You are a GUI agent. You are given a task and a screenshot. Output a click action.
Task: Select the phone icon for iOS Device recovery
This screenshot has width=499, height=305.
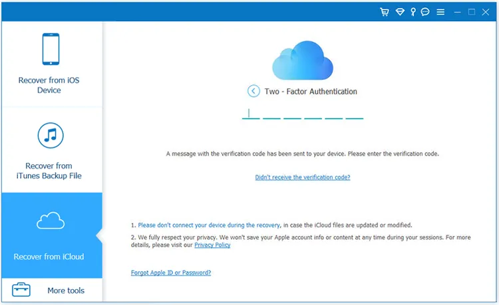point(51,49)
